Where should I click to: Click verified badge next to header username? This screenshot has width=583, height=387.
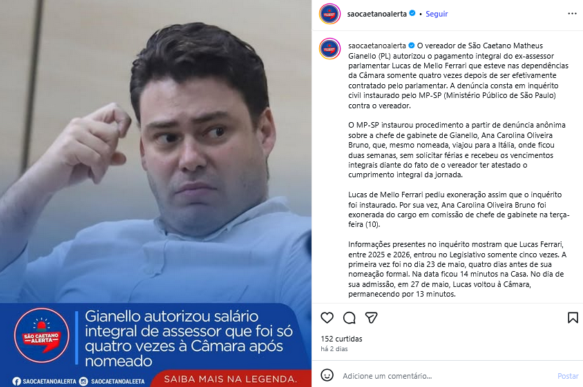(x=412, y=13)
